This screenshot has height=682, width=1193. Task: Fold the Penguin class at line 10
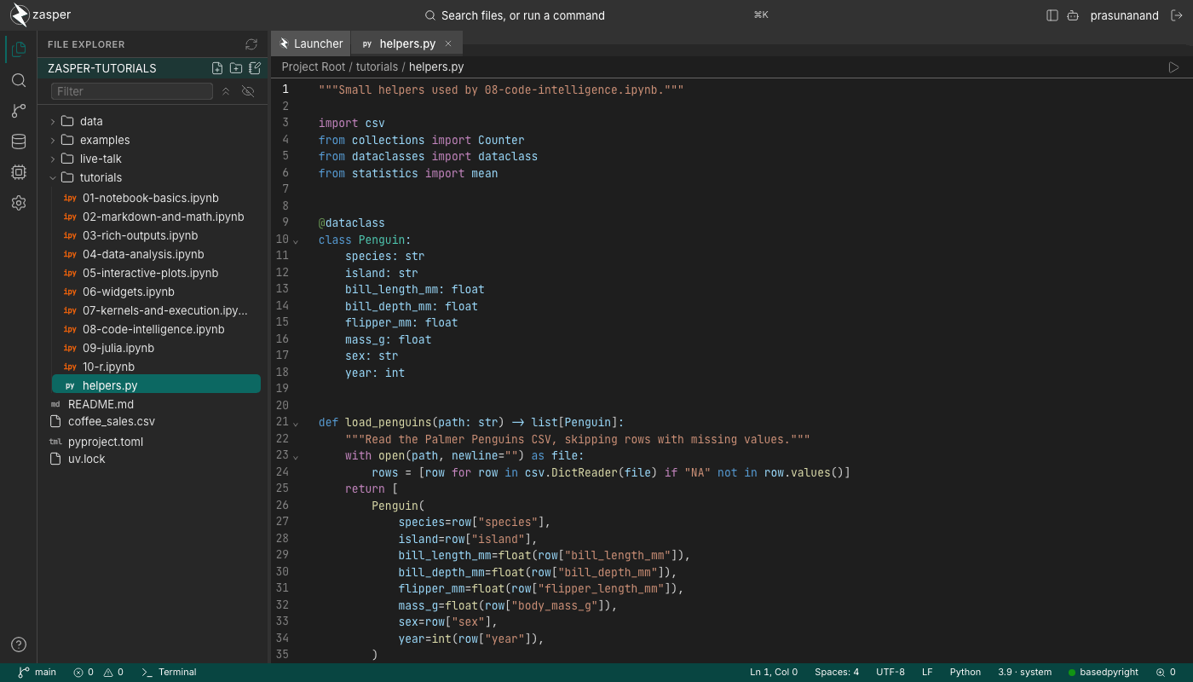(296, 240)
